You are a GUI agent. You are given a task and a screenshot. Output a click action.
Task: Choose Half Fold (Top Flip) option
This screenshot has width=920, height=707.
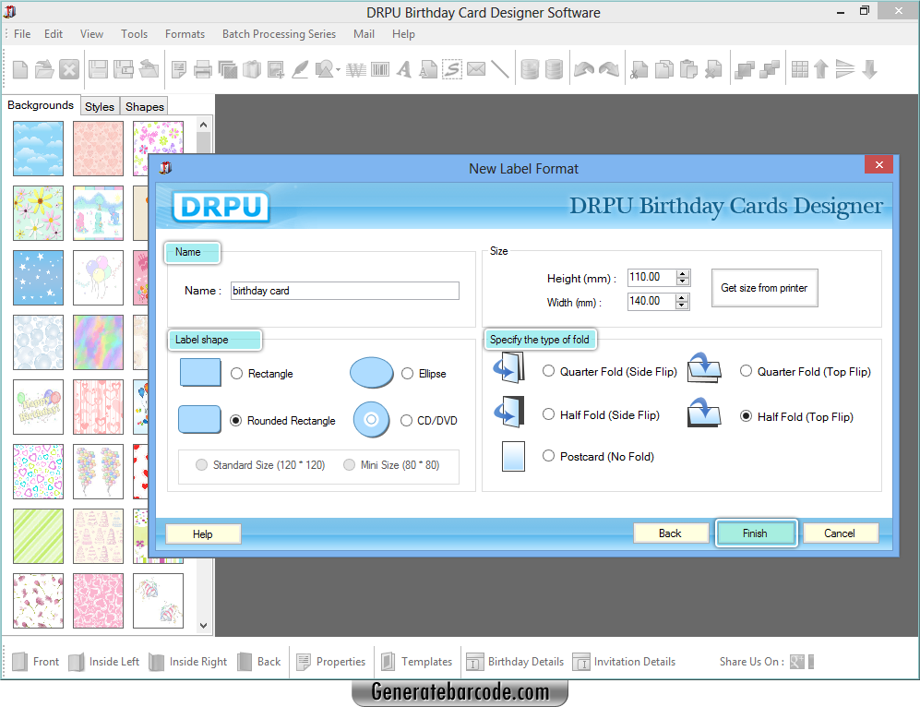click(x=746, y=416)
